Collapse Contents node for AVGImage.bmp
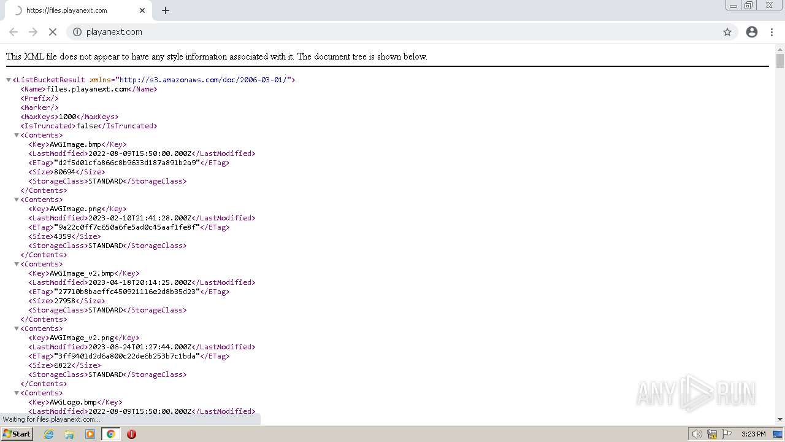This screenshot has width=785, height=442. [17, 135]
